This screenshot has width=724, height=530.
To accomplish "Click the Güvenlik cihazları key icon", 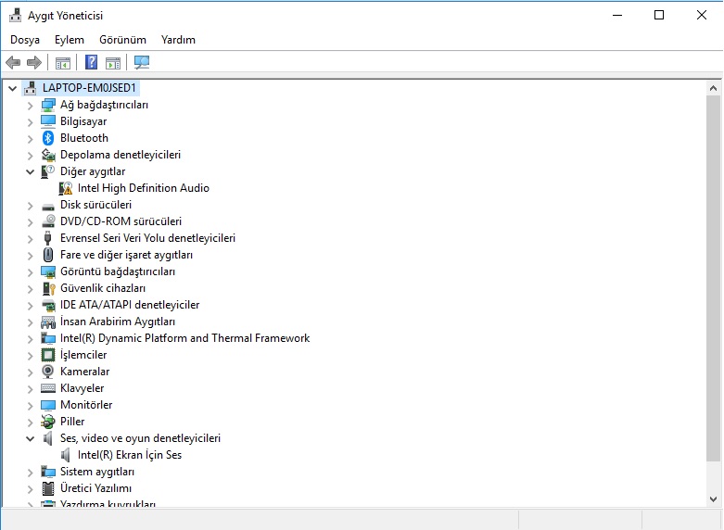I will (48, 288).
